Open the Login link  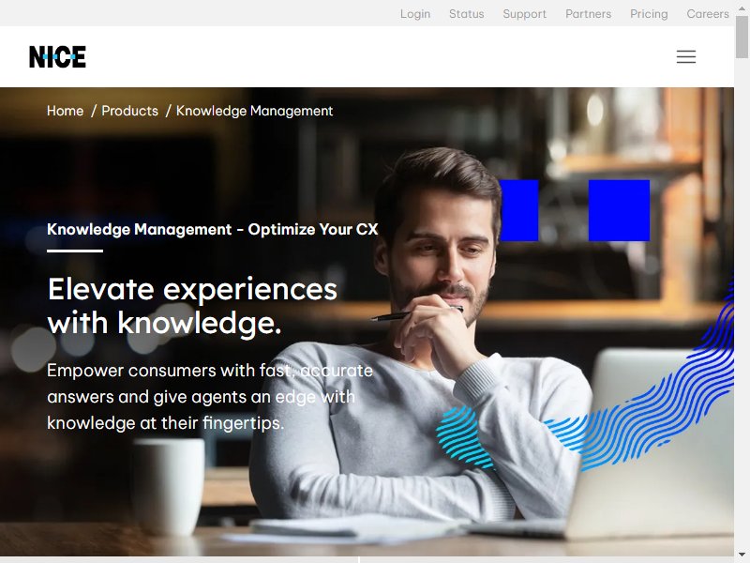click(415, 14)
